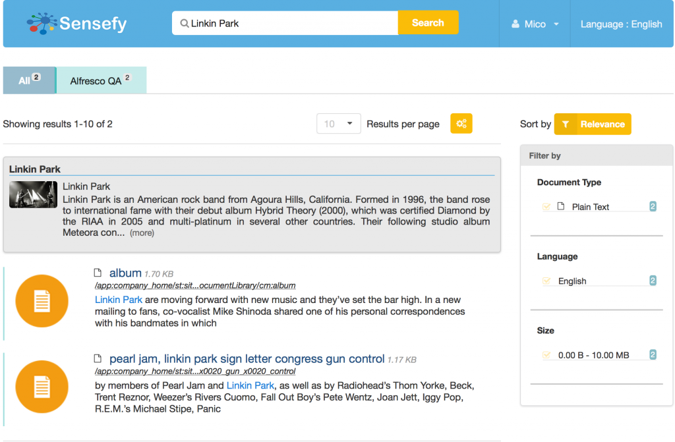The image size is (675, 442).
Task: Click the path ending x0020_gun_x0020_control
Action: tap(195, 371)
